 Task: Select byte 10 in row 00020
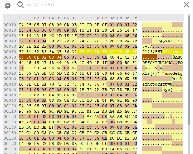pos(82,30)
